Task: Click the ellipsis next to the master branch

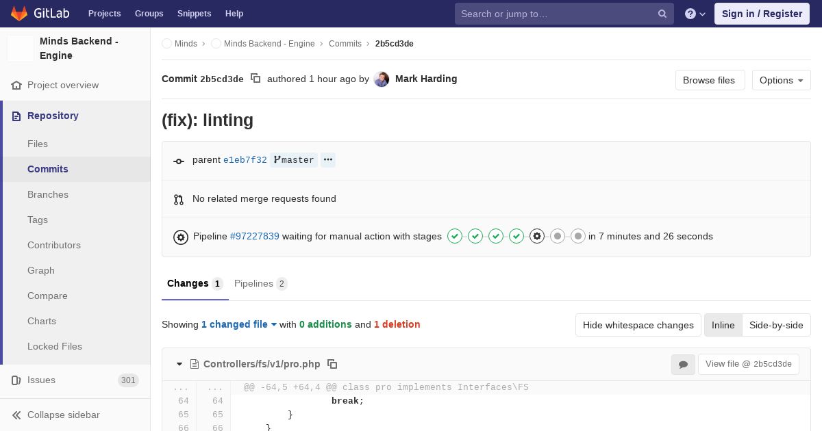Action: [328, 160]
